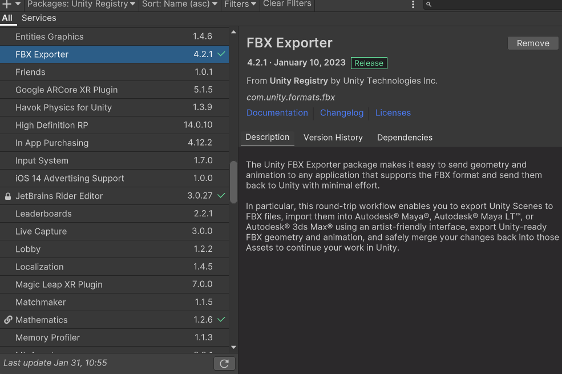
Task: Switch to the All tab
Action: click(7, 18)
